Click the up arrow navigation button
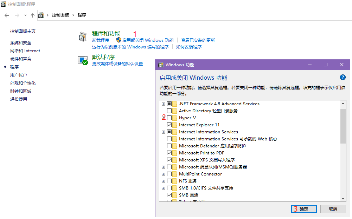The width and height of the screenshot is (352, 219). tap(33, 15)
